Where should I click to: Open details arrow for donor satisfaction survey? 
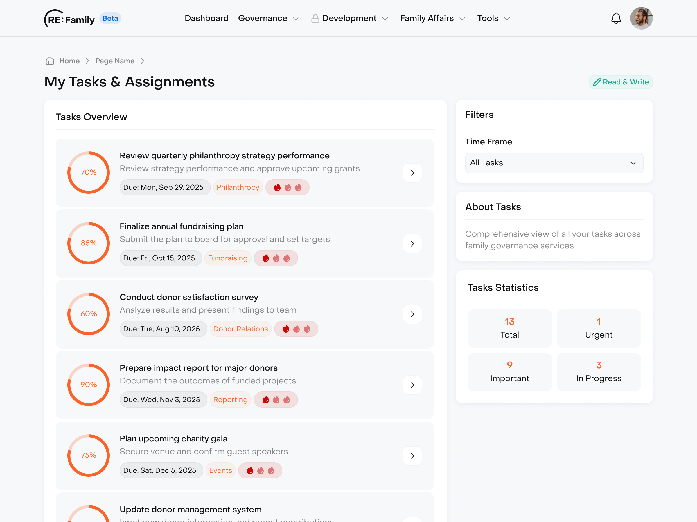(412, 314)
